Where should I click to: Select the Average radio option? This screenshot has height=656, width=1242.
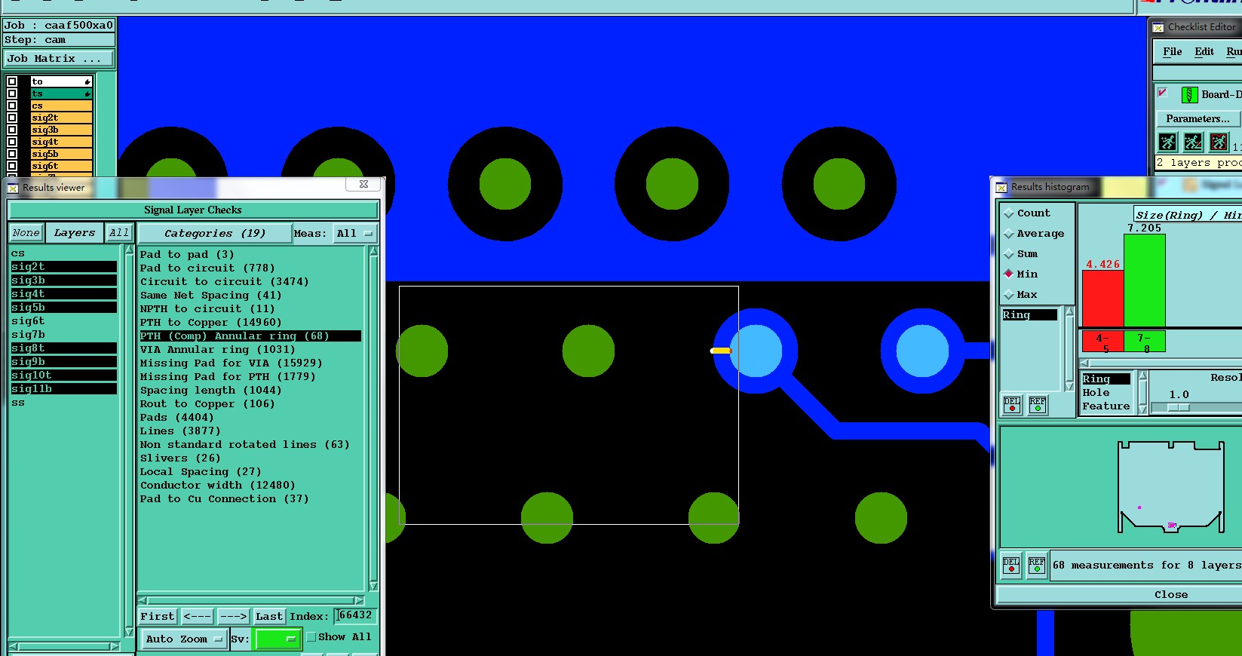1009,234
